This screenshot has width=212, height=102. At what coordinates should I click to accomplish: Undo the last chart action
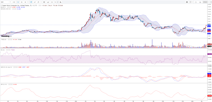(x=55, y=2)
